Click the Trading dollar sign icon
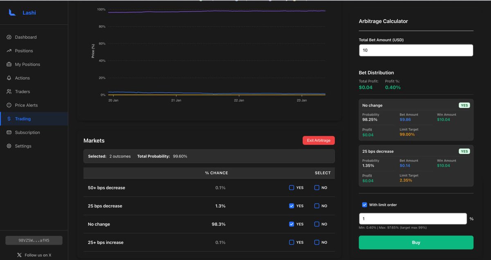Screen dimensions: 491x260 pyautogui.click(x=9, y=119)
